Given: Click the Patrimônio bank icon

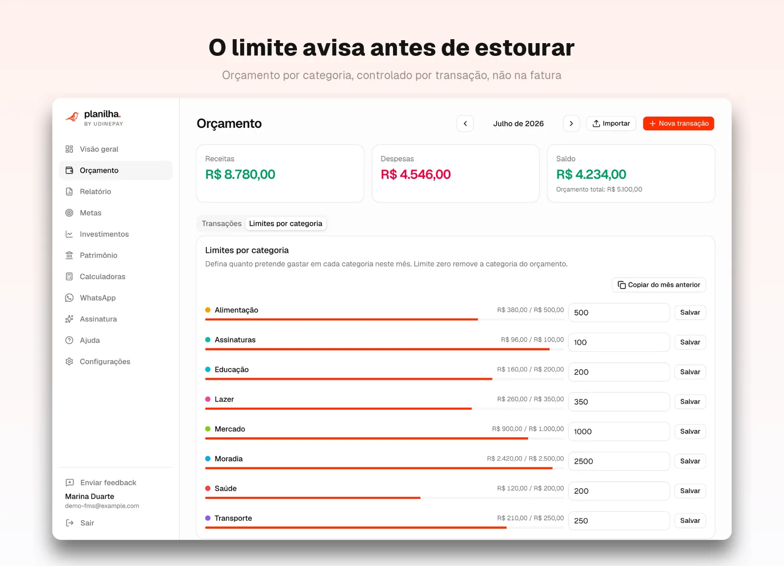Looking at the screenshot, I should pyautogui.click(x=70, y=255).
